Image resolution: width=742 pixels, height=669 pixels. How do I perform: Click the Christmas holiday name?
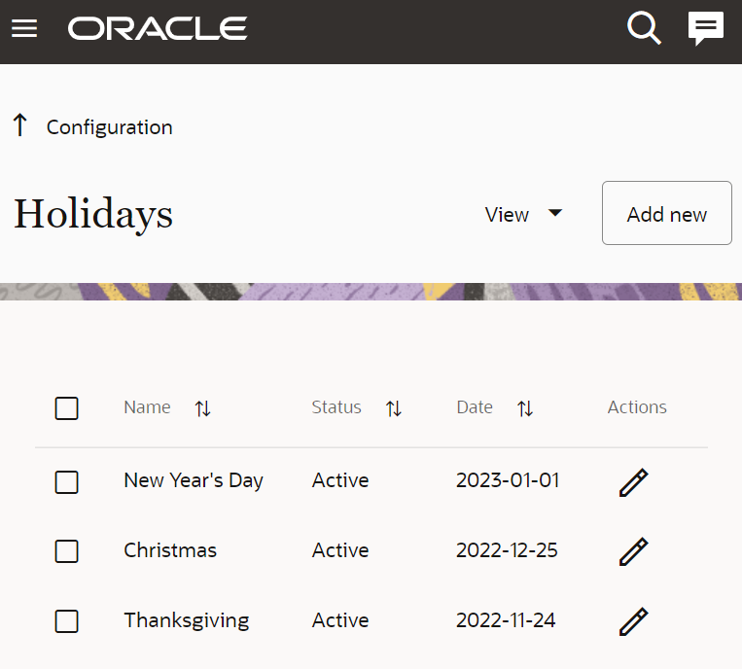pos(170,550)
